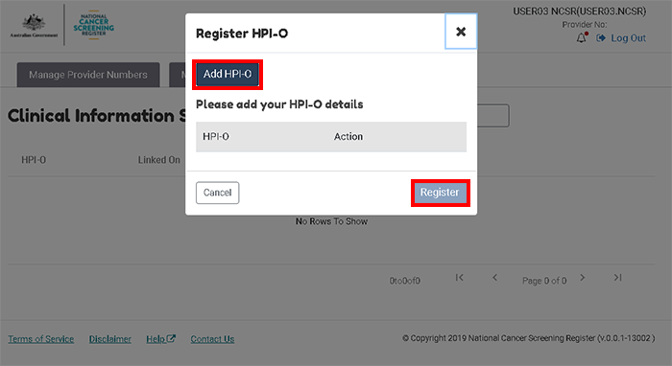The height and width of the screenshot is (366, 672).
Task: Go to previous page arrow
Action: click(x=494, y=278)
